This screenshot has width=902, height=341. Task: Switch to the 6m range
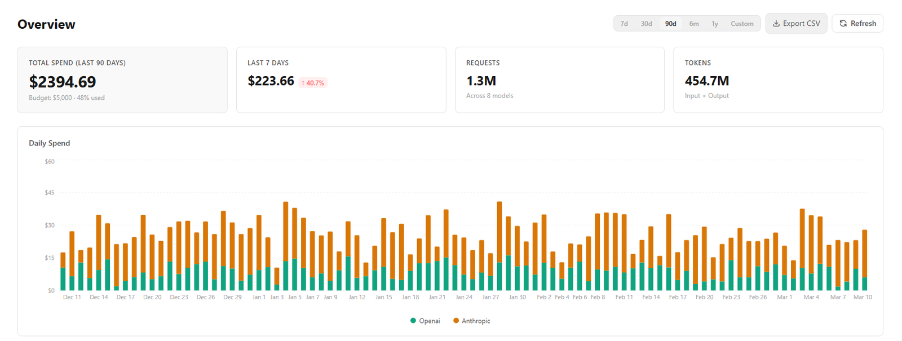(x=694, y=24)
